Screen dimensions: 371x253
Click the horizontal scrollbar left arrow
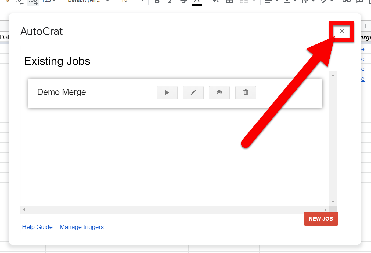pyautogui.click(x=24, y=210)
